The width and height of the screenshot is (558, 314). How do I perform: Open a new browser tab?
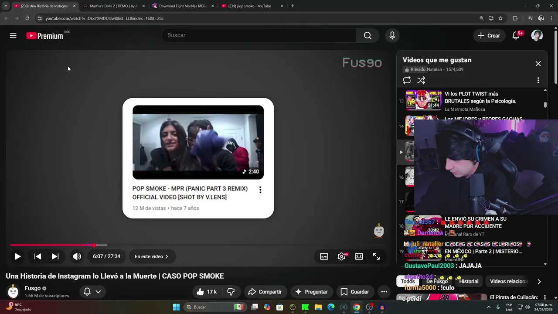pyautogui.click(x=292, y=6)
